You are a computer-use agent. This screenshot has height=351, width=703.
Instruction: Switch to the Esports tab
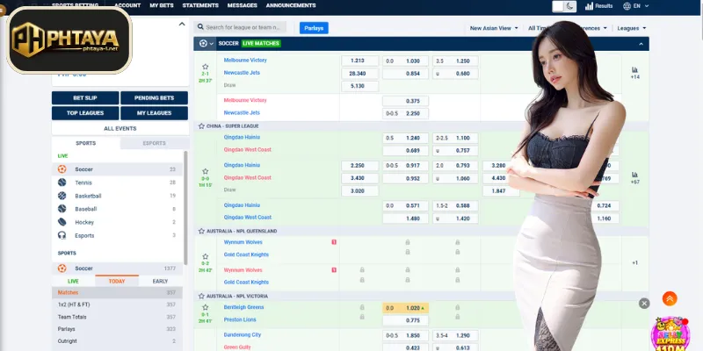(x=155, y=143)
